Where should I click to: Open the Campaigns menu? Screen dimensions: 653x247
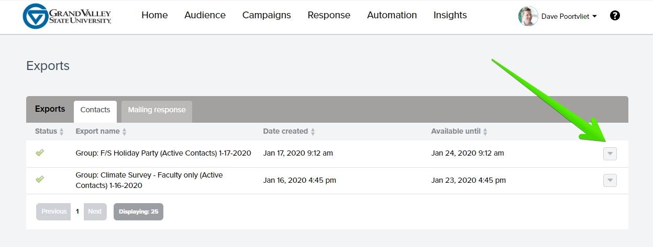click(x=267, y=15)
